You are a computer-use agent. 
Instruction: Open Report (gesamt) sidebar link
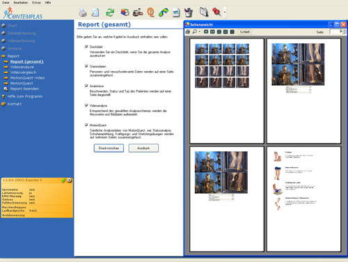(26, 61)
